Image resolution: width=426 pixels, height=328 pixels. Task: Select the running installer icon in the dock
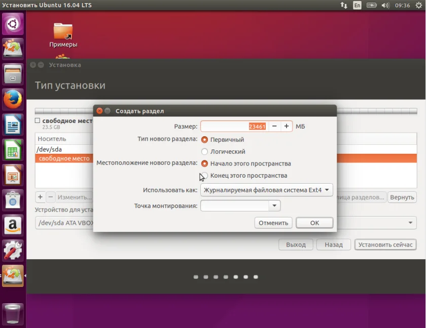[13, 276]
